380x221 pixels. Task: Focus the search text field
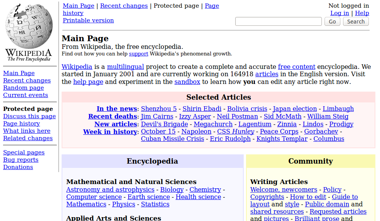pyautogui.click(x=278, y=21)
